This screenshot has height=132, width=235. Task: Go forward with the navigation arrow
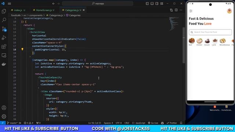[x=58, y=3]
